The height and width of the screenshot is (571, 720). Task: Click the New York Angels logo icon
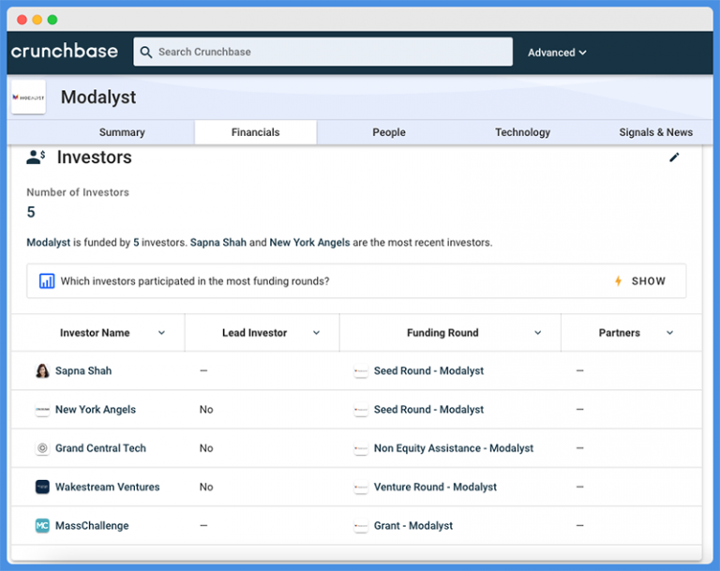42,410
